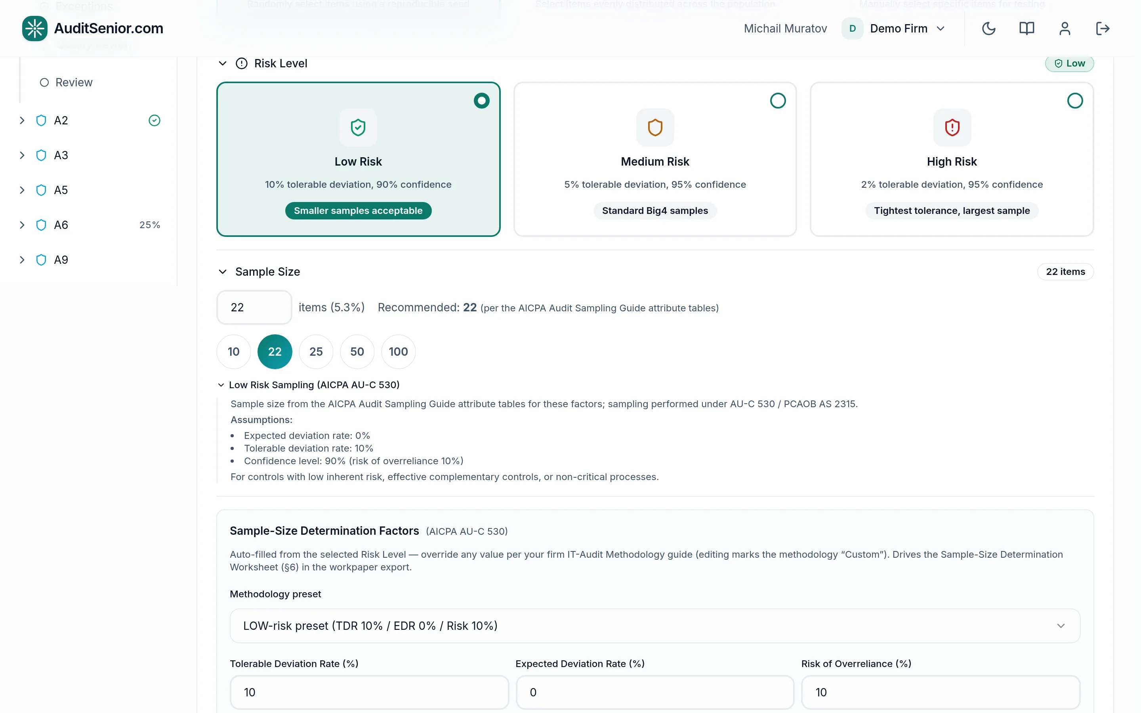This screenshot has height=713, width=1141.
Task: Click the orange Medium Risk shield icon
Action: click(x=655, y=127)
